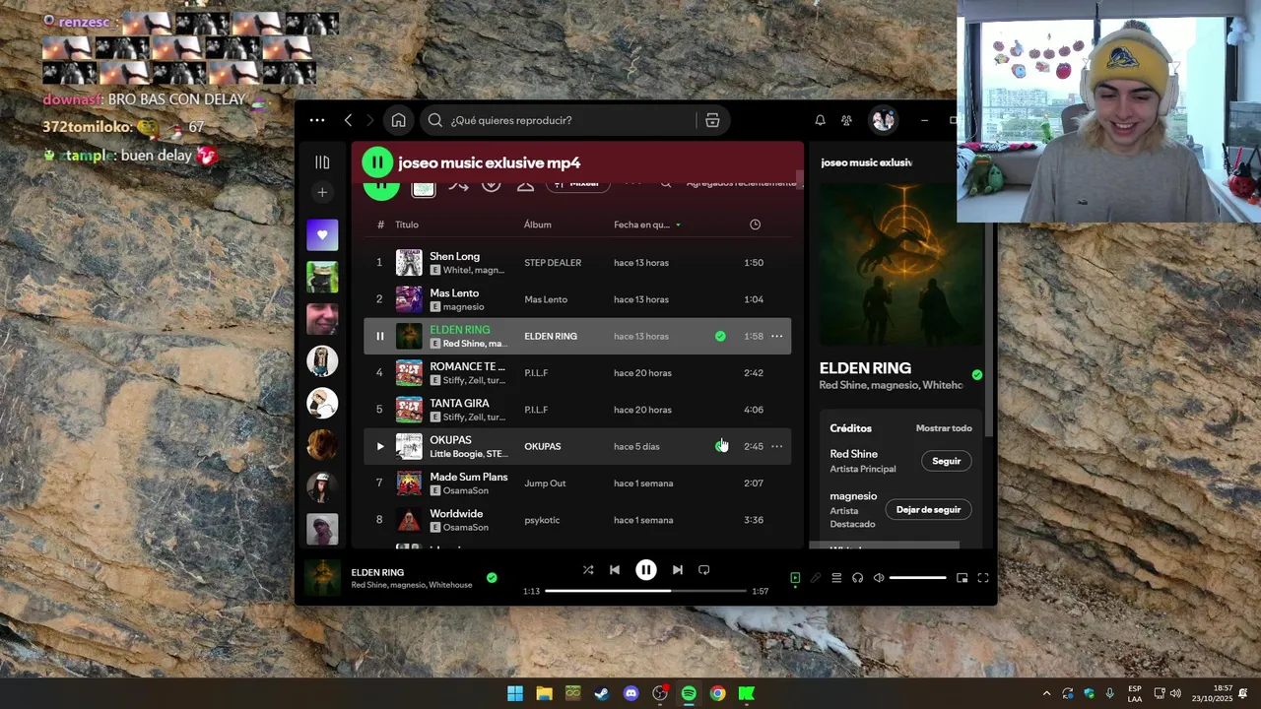
Task: Open Mas Lento album link
Action: point(546,299)
